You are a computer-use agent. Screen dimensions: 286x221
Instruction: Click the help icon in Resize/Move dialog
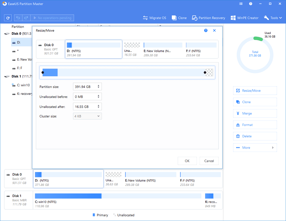206,30
